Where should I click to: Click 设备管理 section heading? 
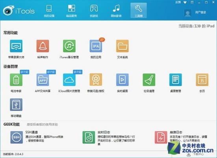11,66
